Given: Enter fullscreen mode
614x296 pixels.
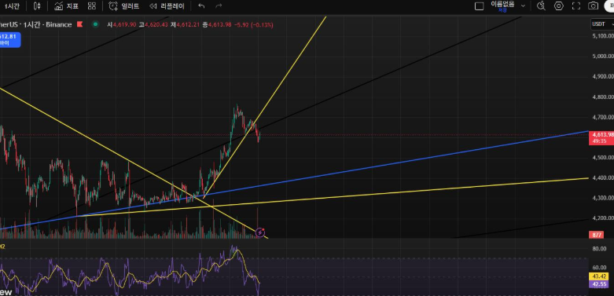Looking at the screenshot, I should pos(576,5).
